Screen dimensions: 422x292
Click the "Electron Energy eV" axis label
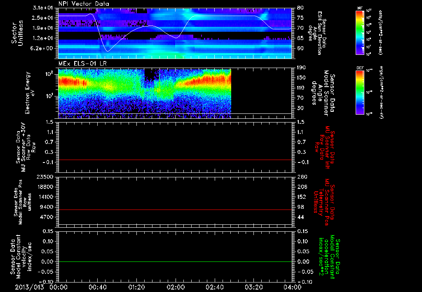click(30, 93)
